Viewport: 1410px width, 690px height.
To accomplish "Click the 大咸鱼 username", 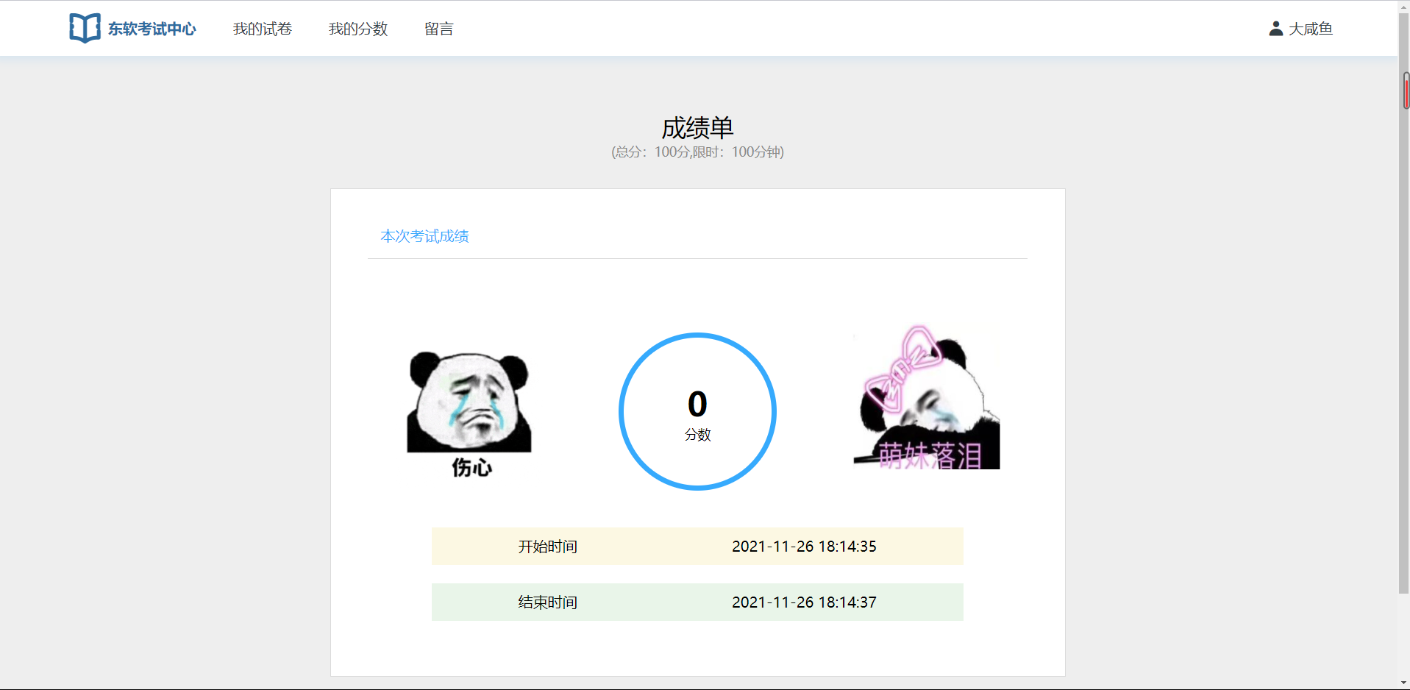I will 1311,29.
